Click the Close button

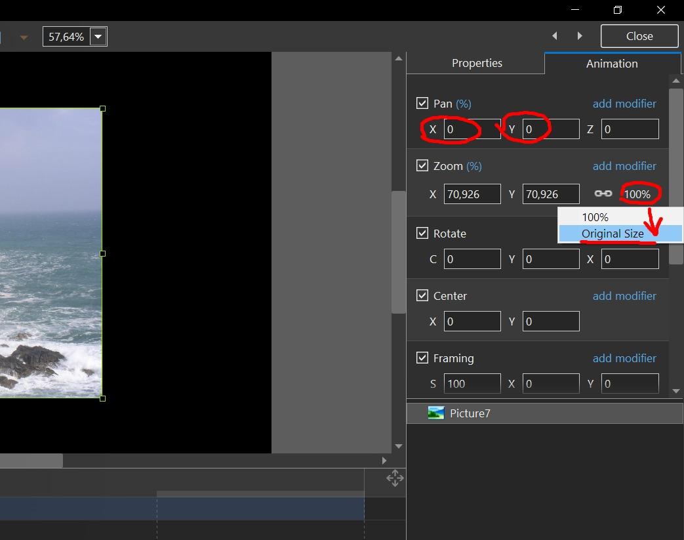639,36
